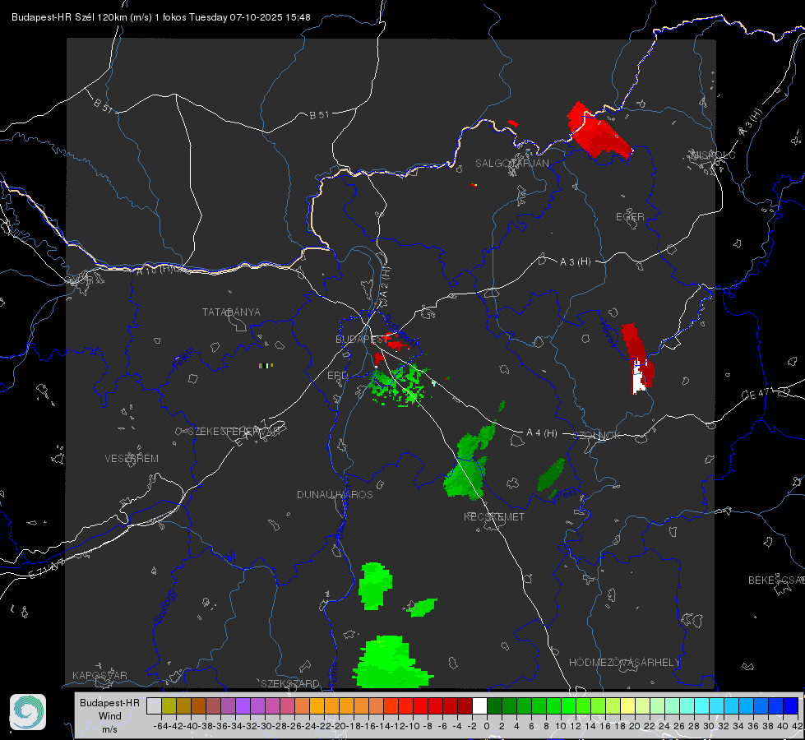Screen dimensions: 805x740
Task: Click the TATABANYA city label
Action: (x=231, y=312)
